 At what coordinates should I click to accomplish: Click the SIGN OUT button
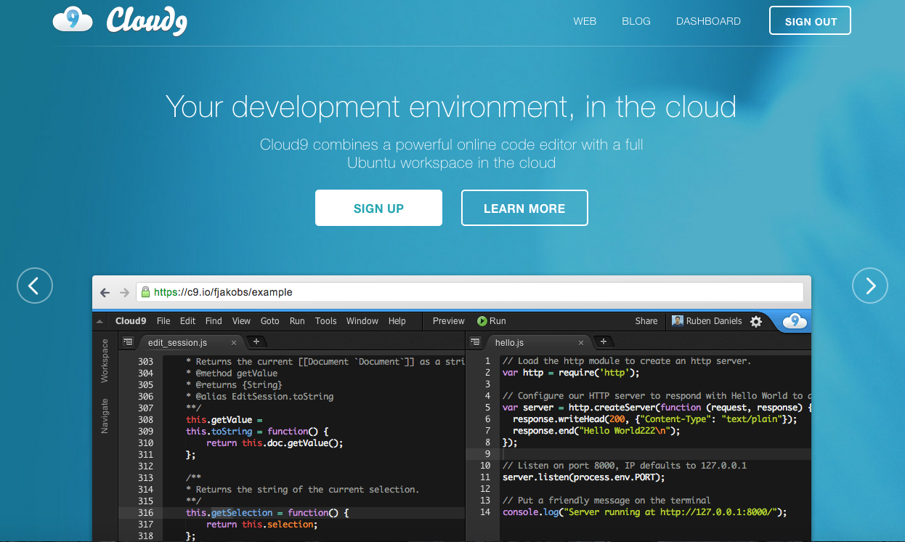[x=811, y=21]
